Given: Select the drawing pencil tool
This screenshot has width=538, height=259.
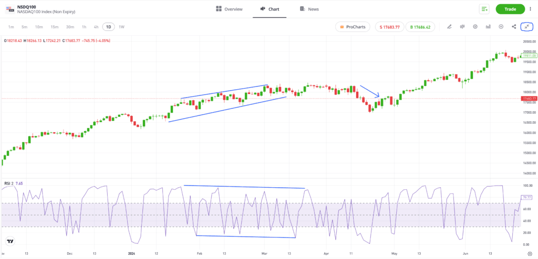Looking at the screenshot, I should coord(449,26).
